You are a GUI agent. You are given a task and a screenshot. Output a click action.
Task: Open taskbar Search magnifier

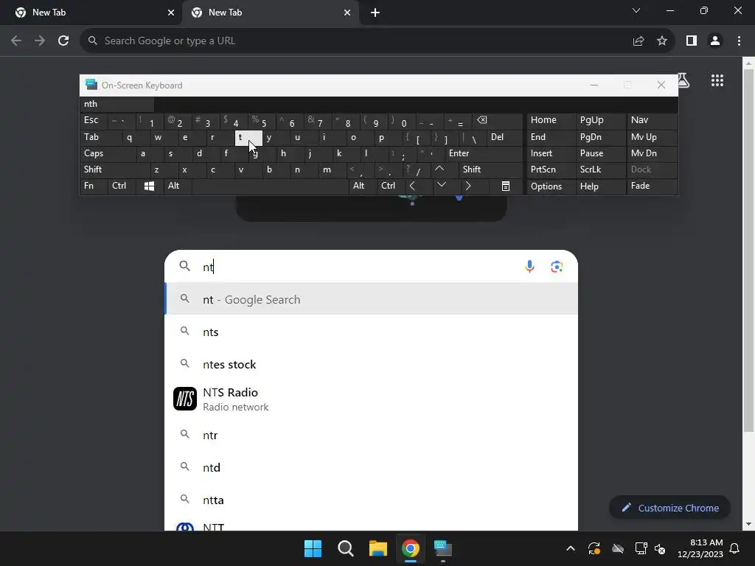pyautogui.click(x=346, y=548)
